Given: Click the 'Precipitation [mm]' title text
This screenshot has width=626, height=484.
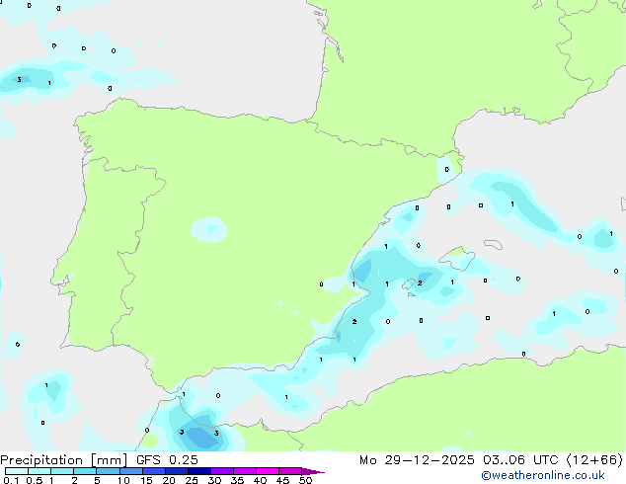Looking at the screenshot, I should (64, 460).
